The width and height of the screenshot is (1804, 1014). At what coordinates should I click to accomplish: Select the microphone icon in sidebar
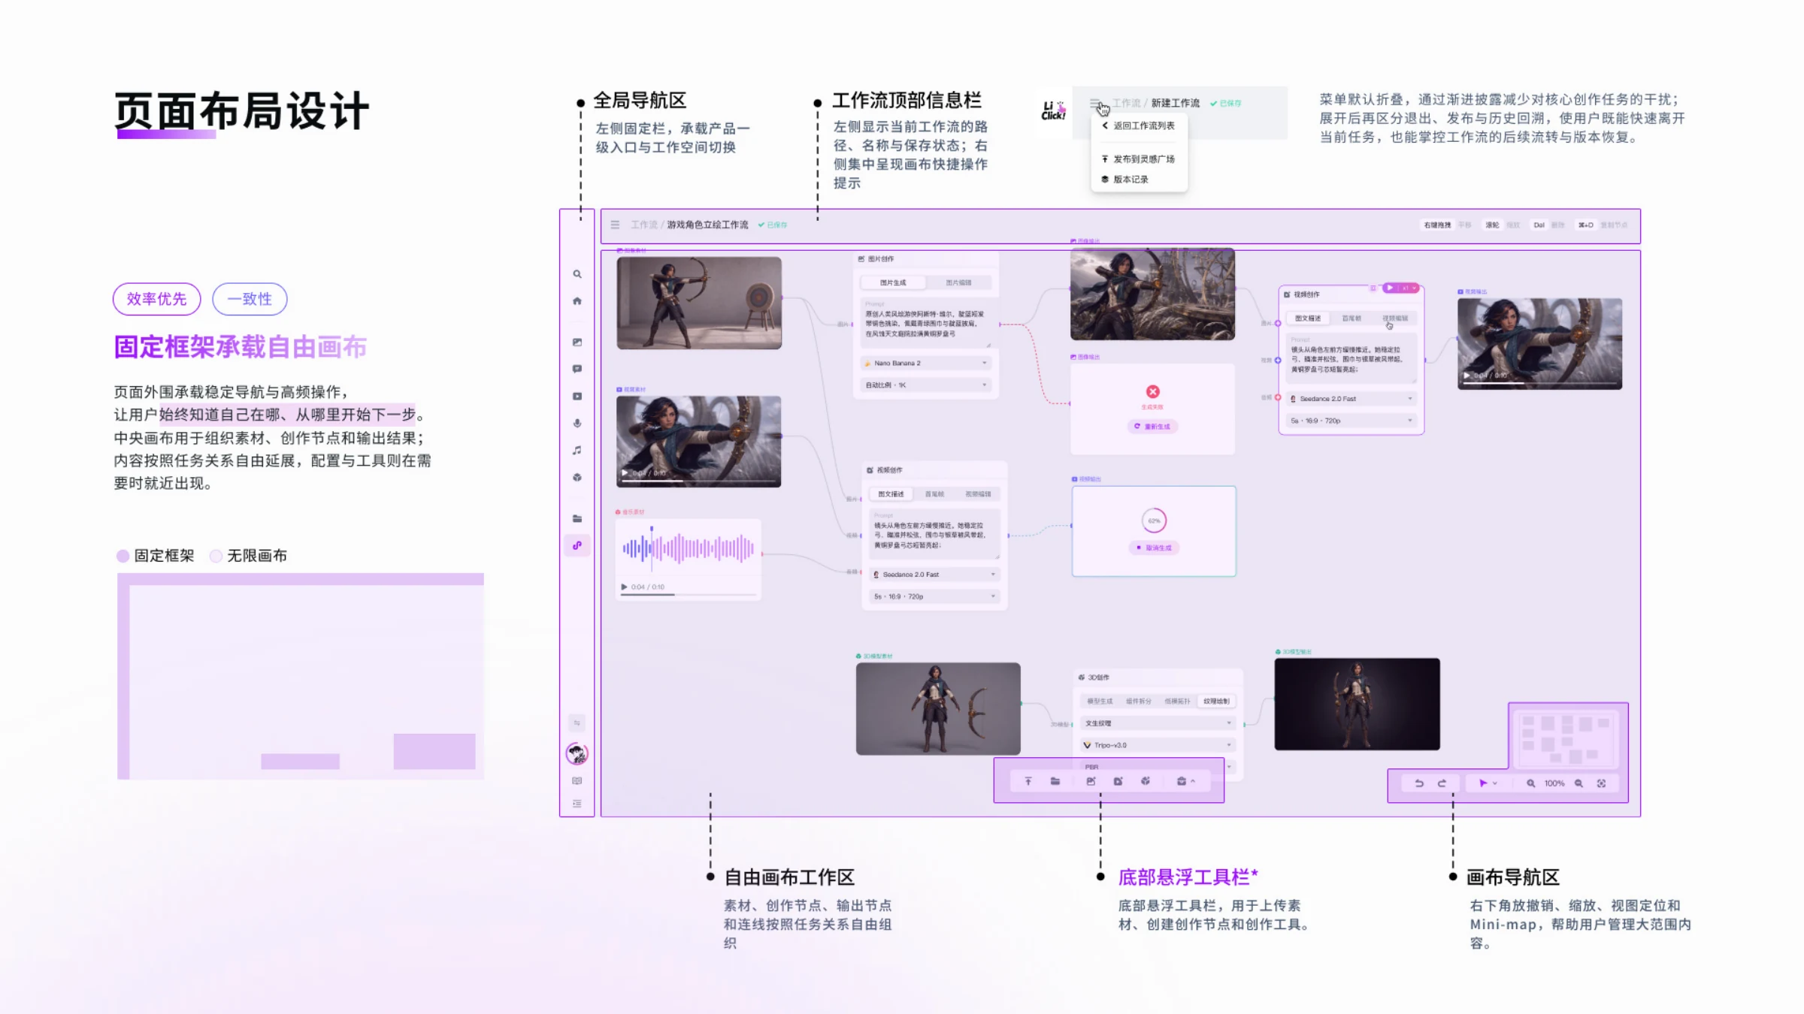577,423
